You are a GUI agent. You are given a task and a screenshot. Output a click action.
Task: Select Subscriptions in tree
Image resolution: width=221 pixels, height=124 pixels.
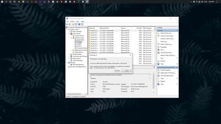click(x=79, y=52)
